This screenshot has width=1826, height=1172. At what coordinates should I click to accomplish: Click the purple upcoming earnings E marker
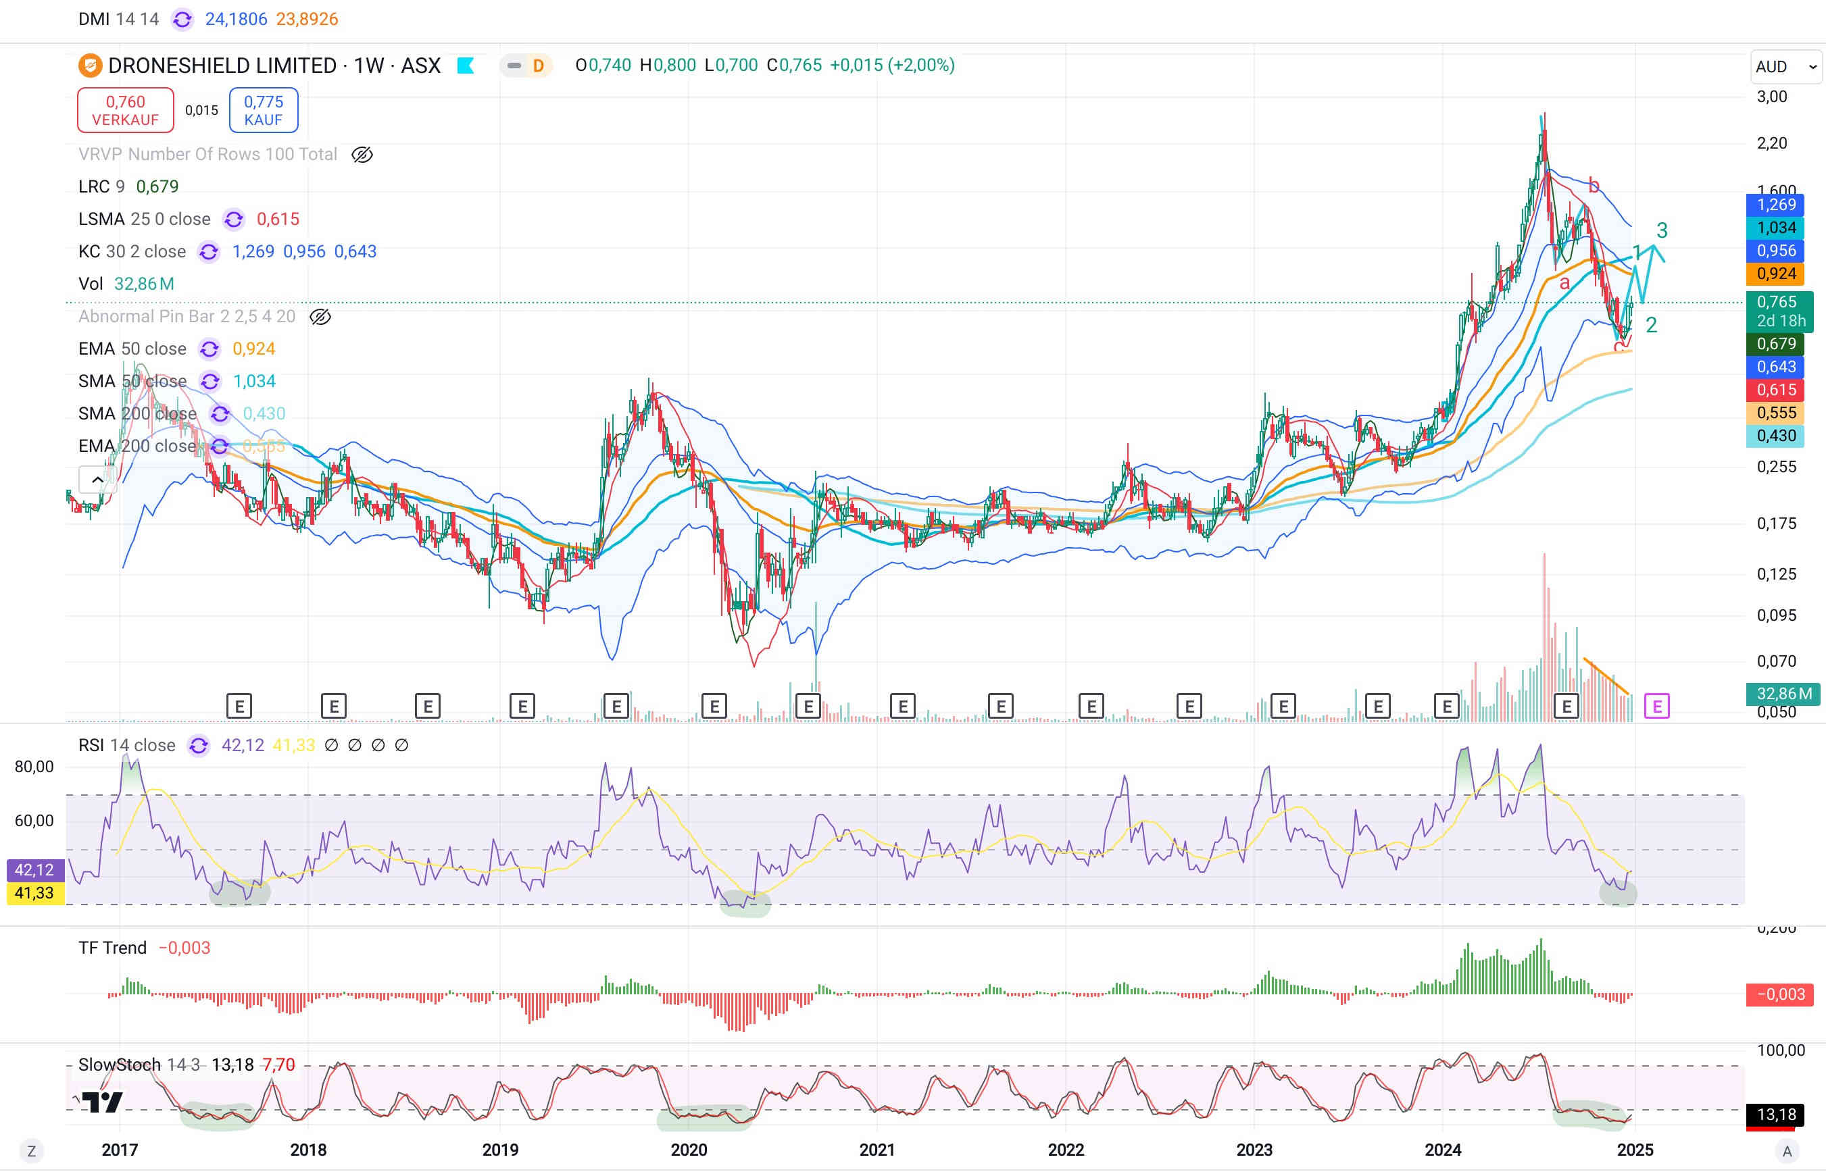click(1656, 707)
